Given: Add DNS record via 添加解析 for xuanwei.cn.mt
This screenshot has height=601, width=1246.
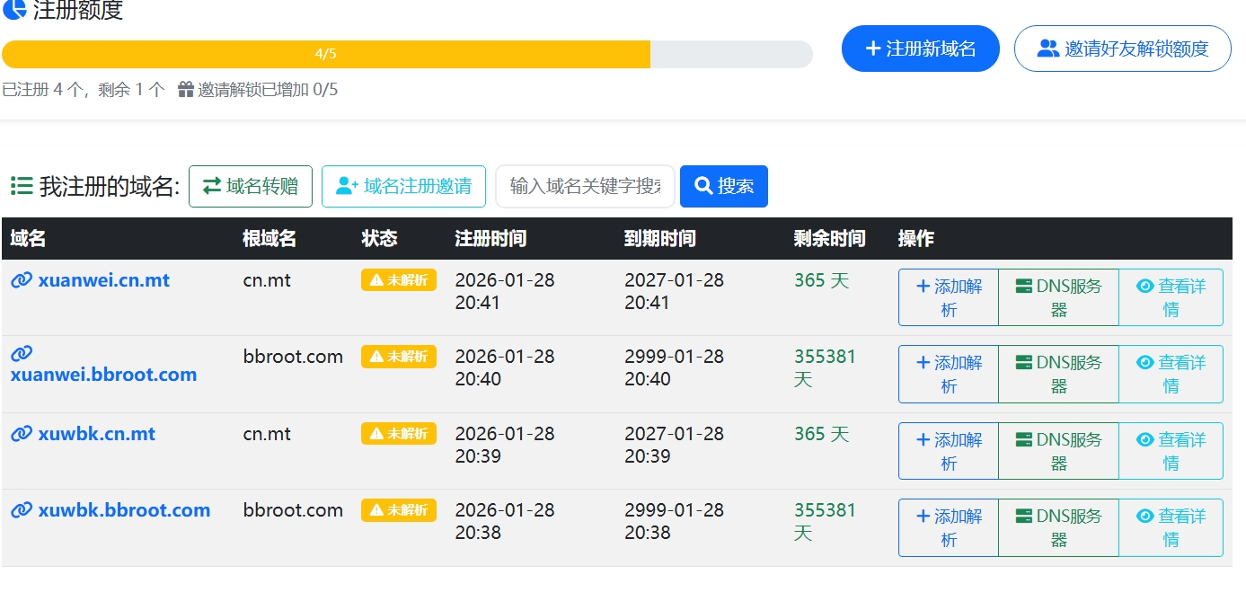Looking at the screenshot, I should pos(949,297).
